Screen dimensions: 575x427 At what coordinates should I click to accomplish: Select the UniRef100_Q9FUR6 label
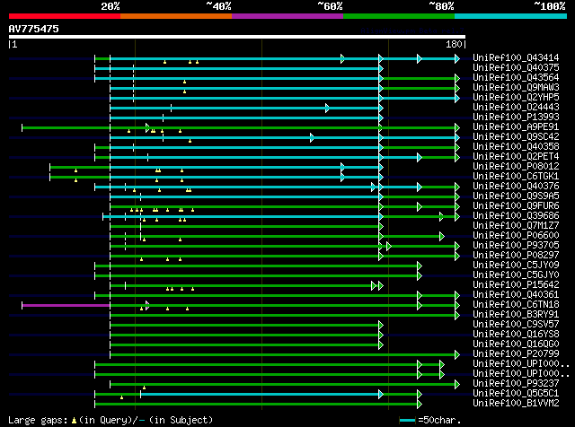(516, 206)
